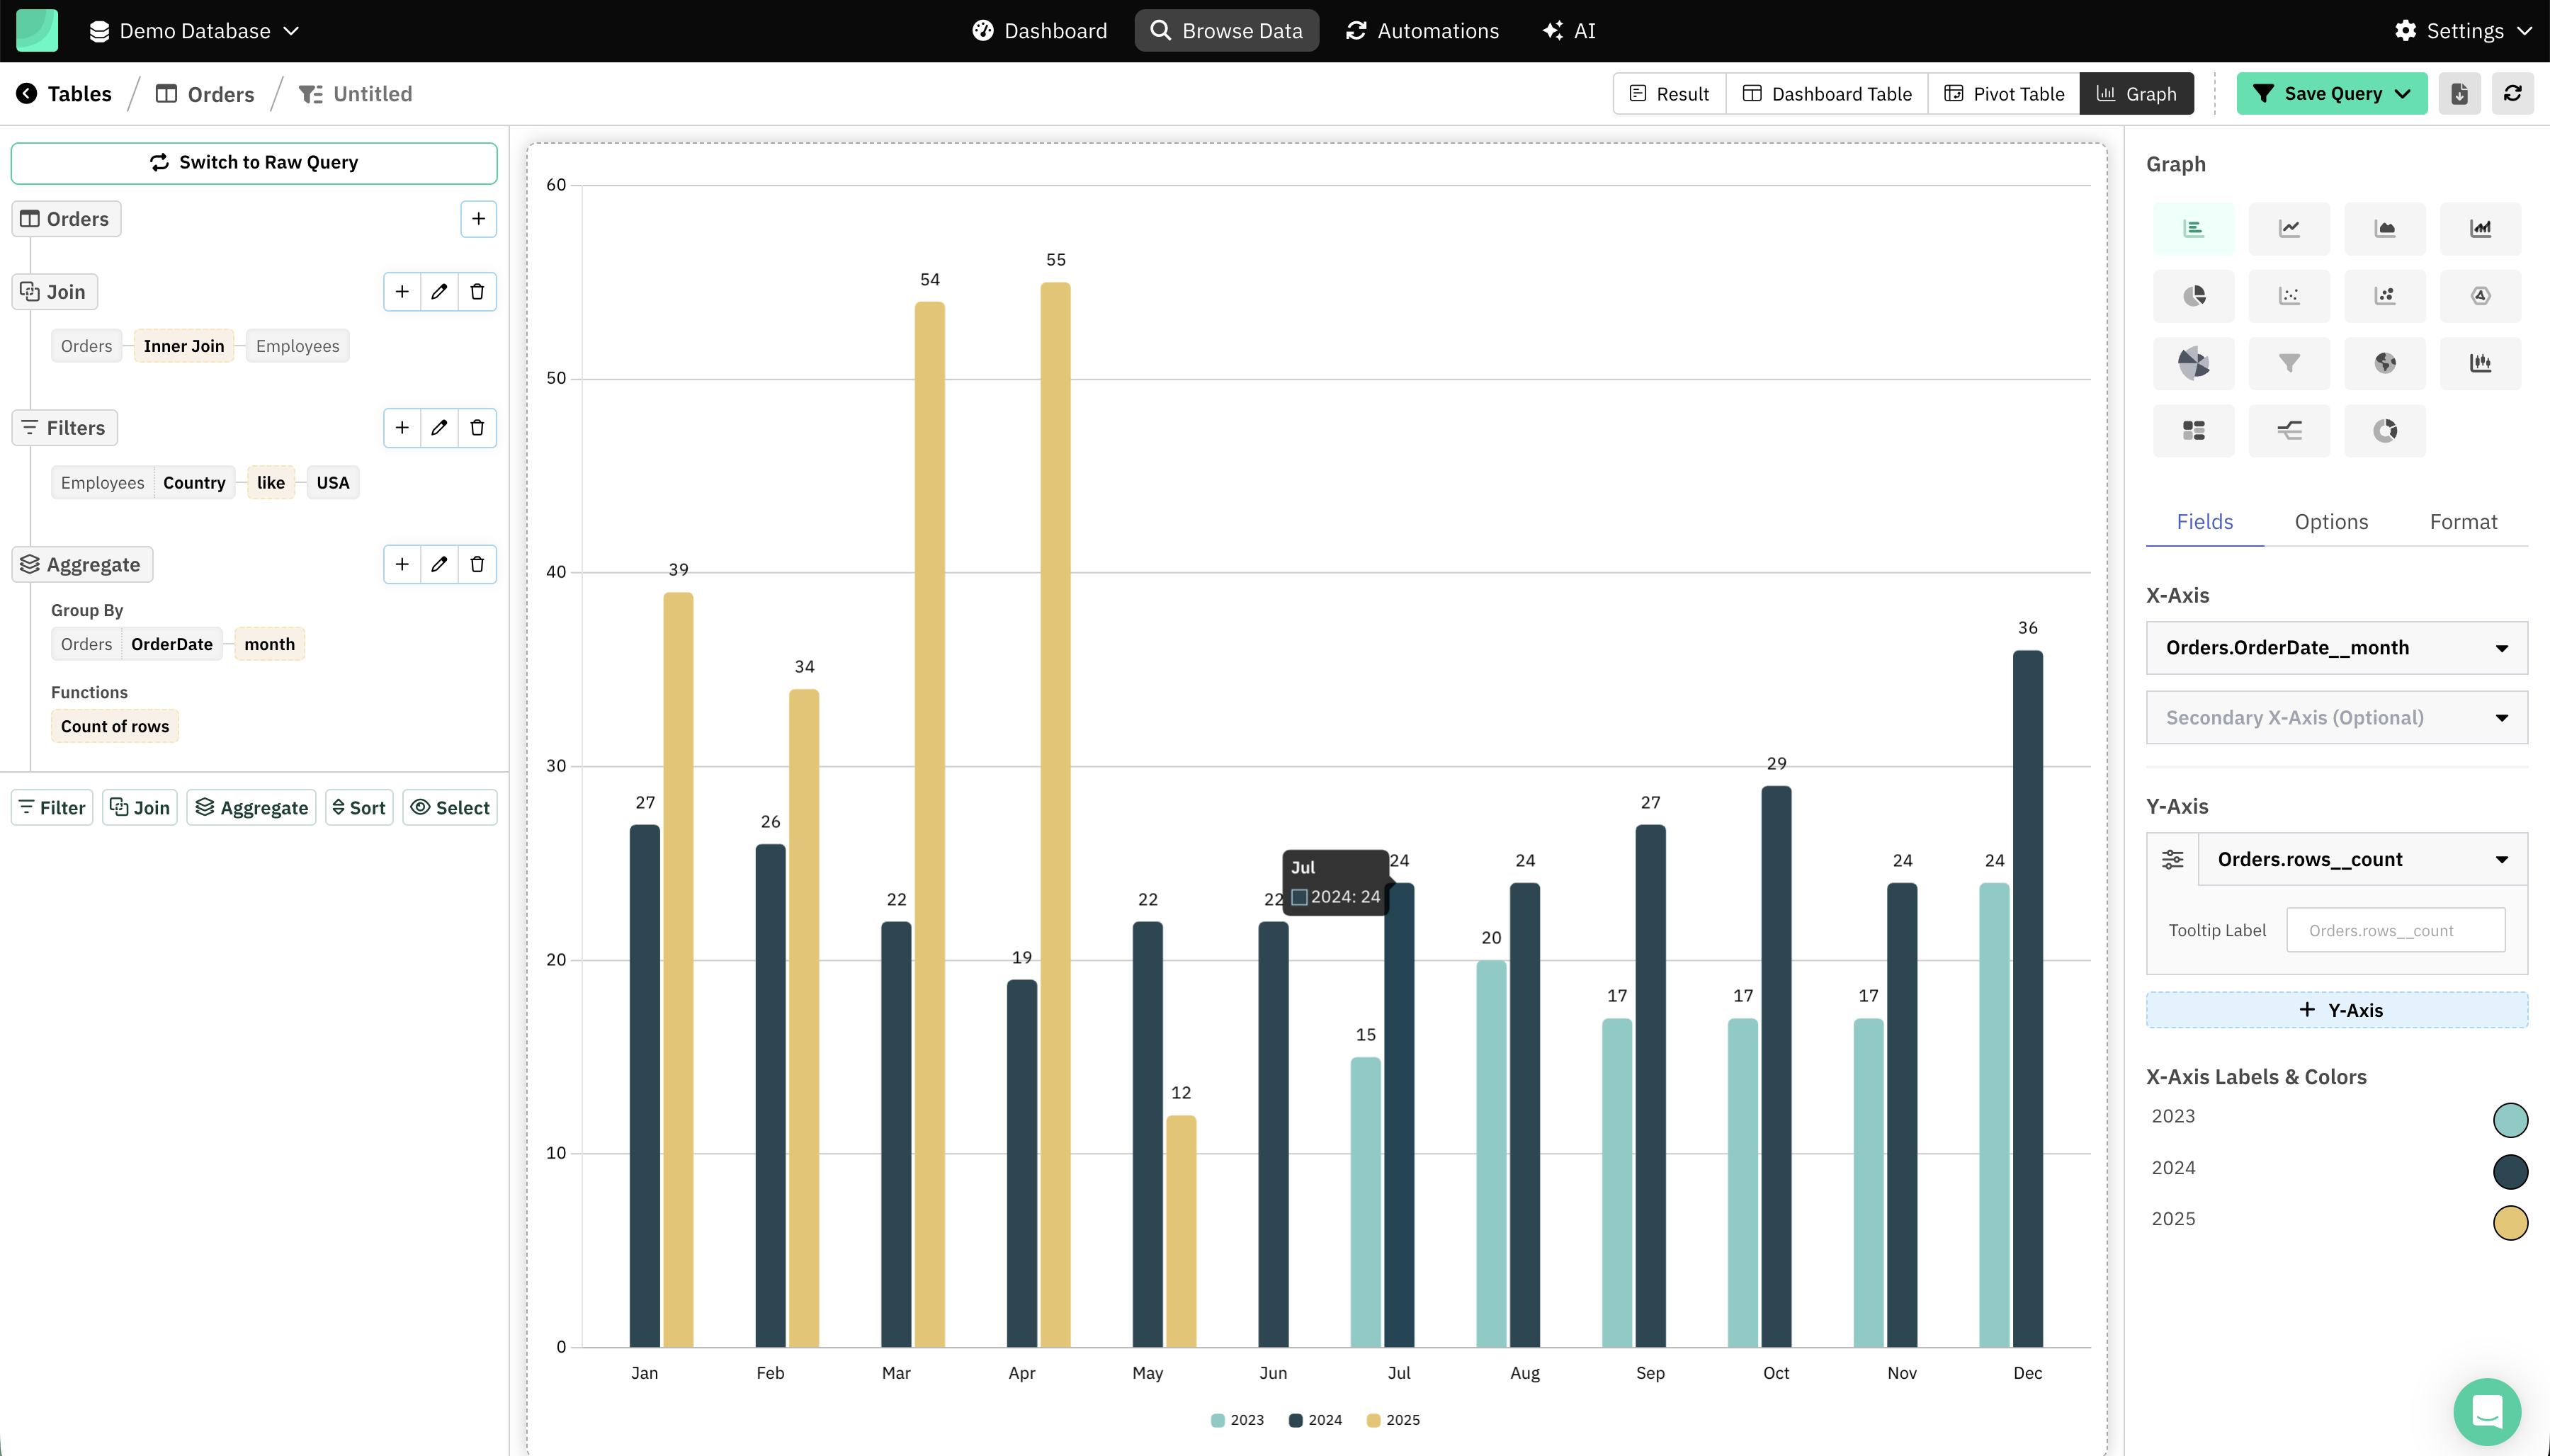Toggle the 2025 series in legend

1393,1420
